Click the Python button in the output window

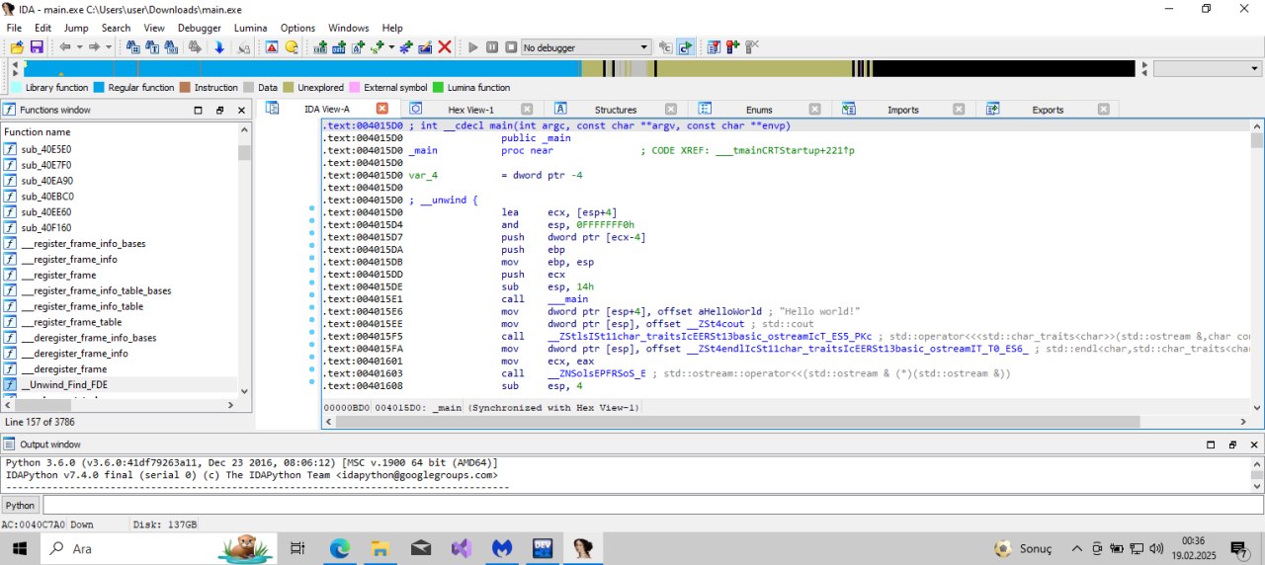click(x=20, y=505)
